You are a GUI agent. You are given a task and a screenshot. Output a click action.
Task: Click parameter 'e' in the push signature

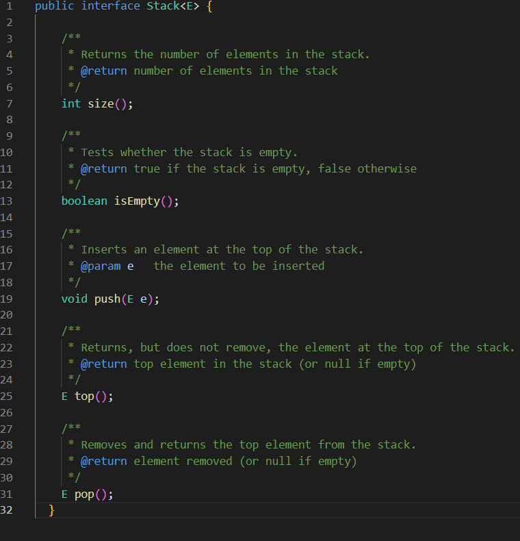click(144, 299)
